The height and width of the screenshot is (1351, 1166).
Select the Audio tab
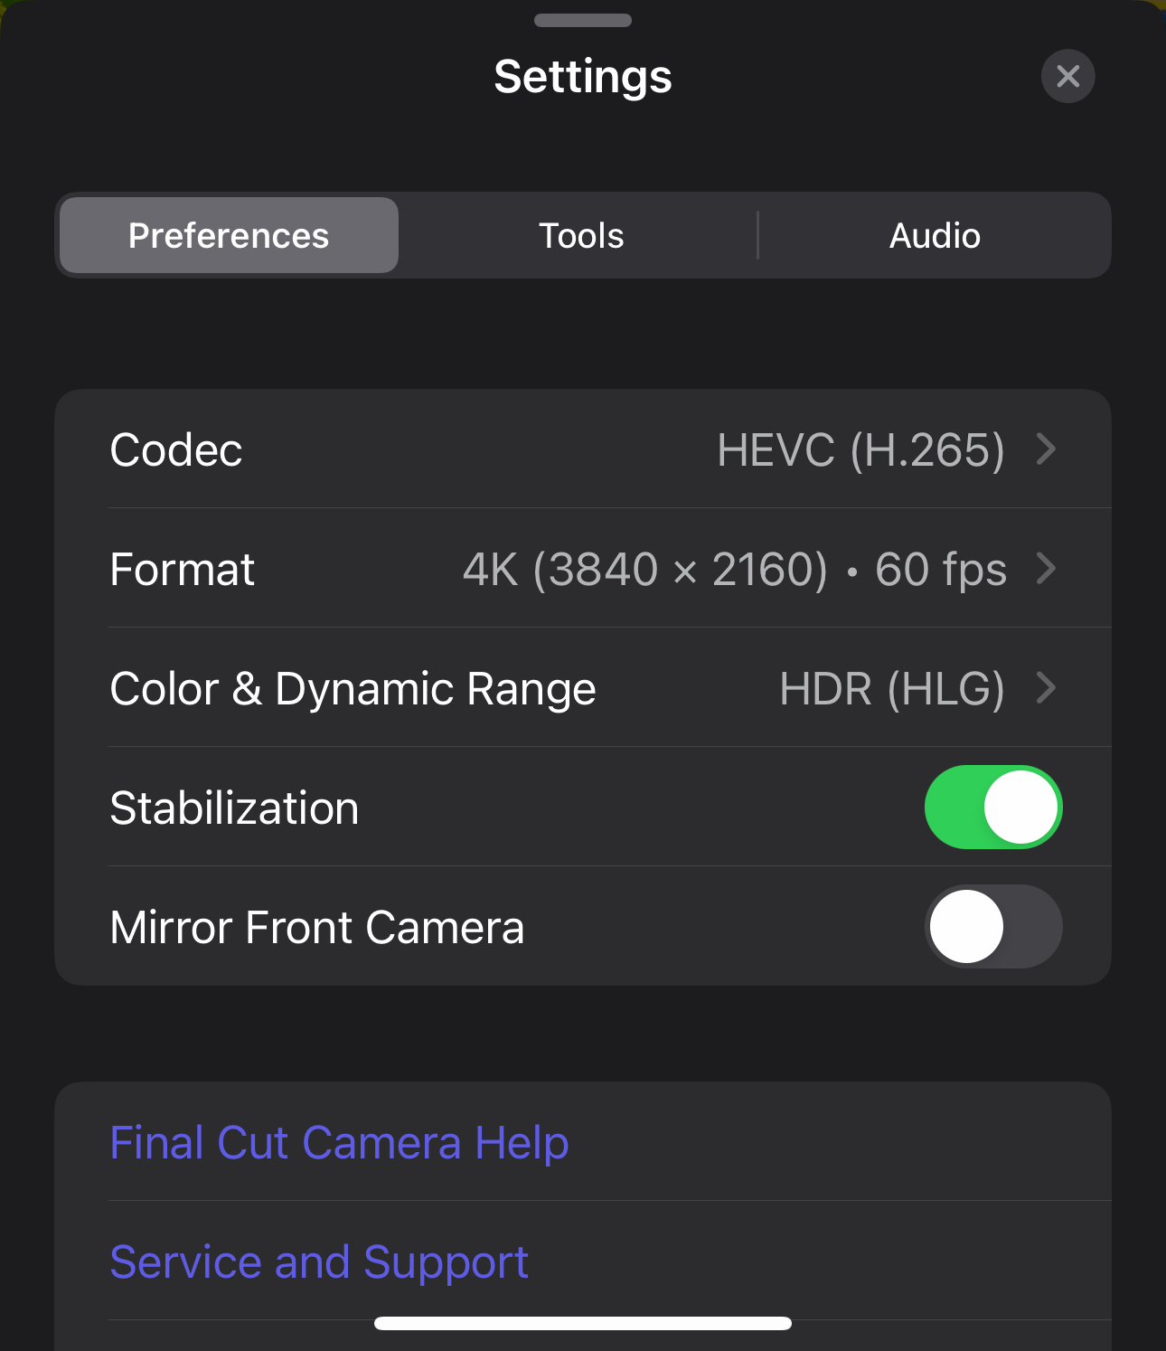point(935,235)
